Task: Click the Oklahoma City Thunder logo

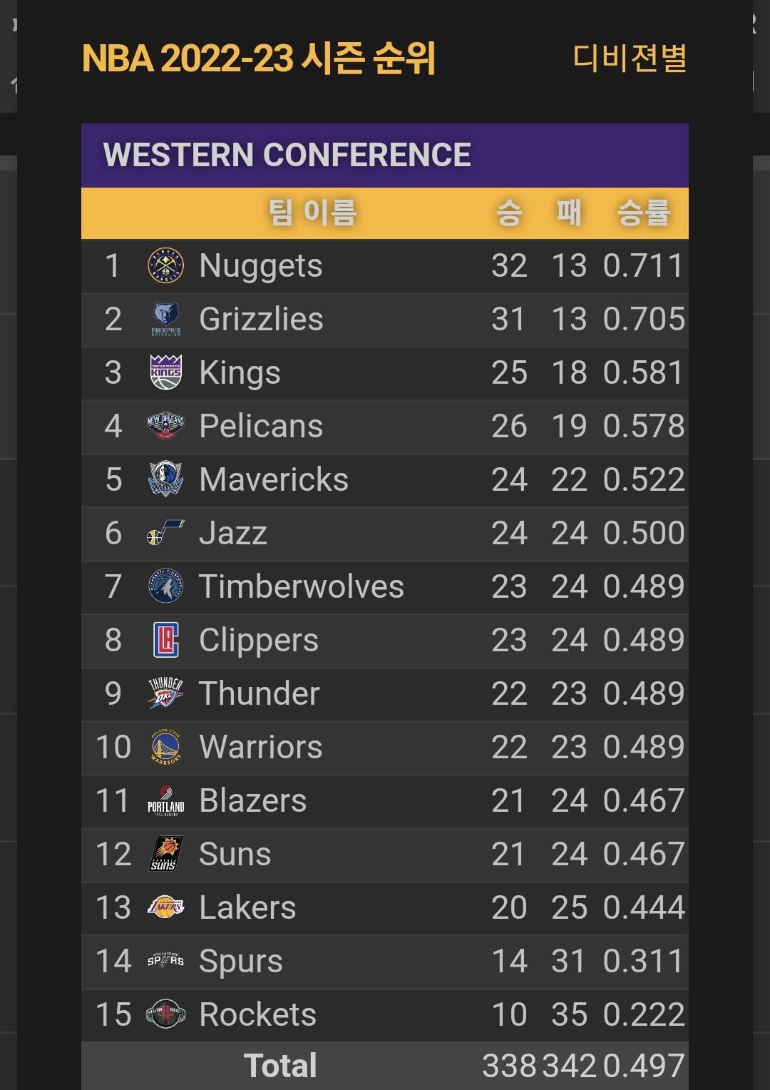Action: pyautogui.click(x=165, y=693)
